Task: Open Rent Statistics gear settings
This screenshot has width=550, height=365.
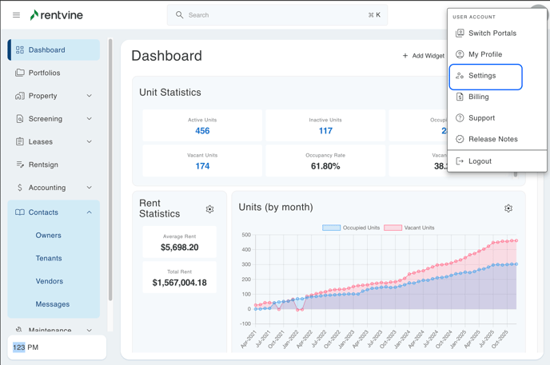Action: pyautogui.click(x=209, y=209)
